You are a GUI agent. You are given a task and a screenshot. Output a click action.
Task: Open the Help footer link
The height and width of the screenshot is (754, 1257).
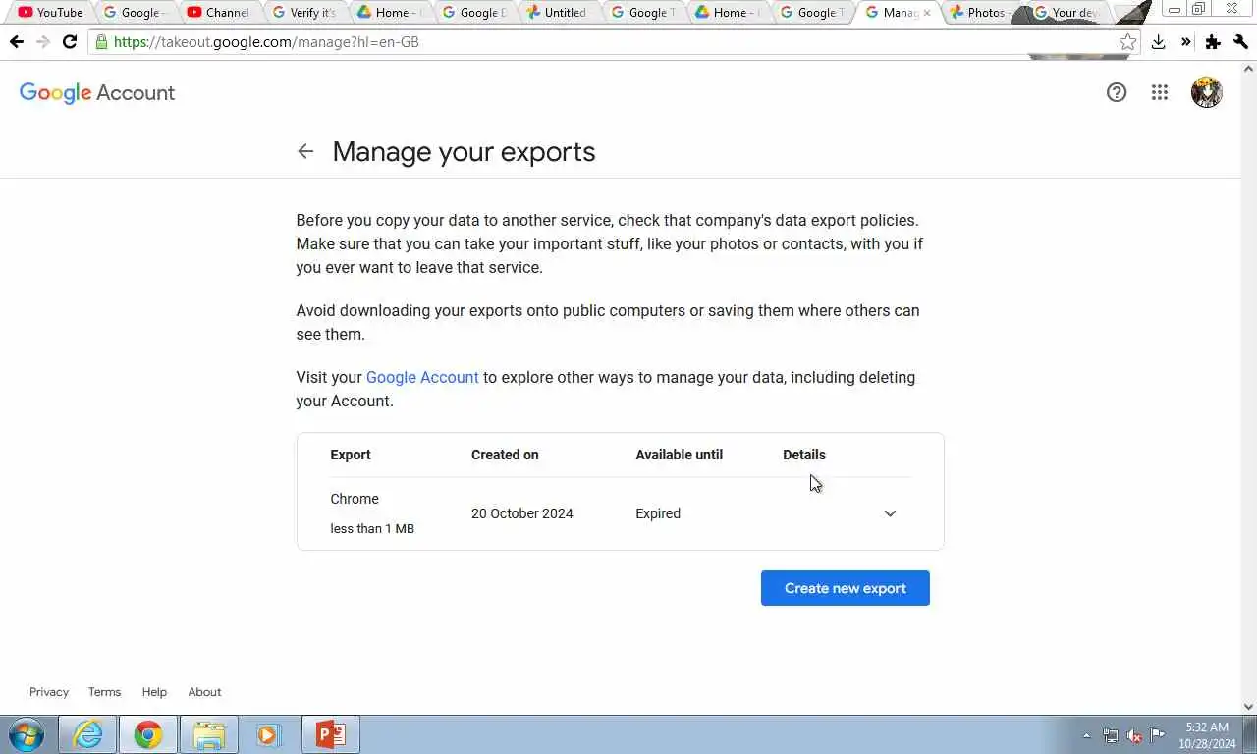click(x=154, y=692)
